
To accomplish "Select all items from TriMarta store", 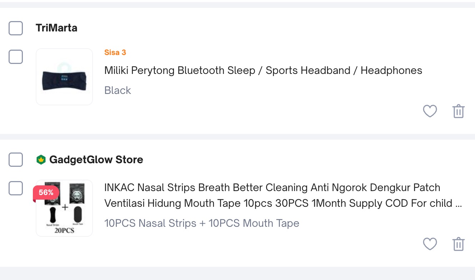I will point(16,28).
